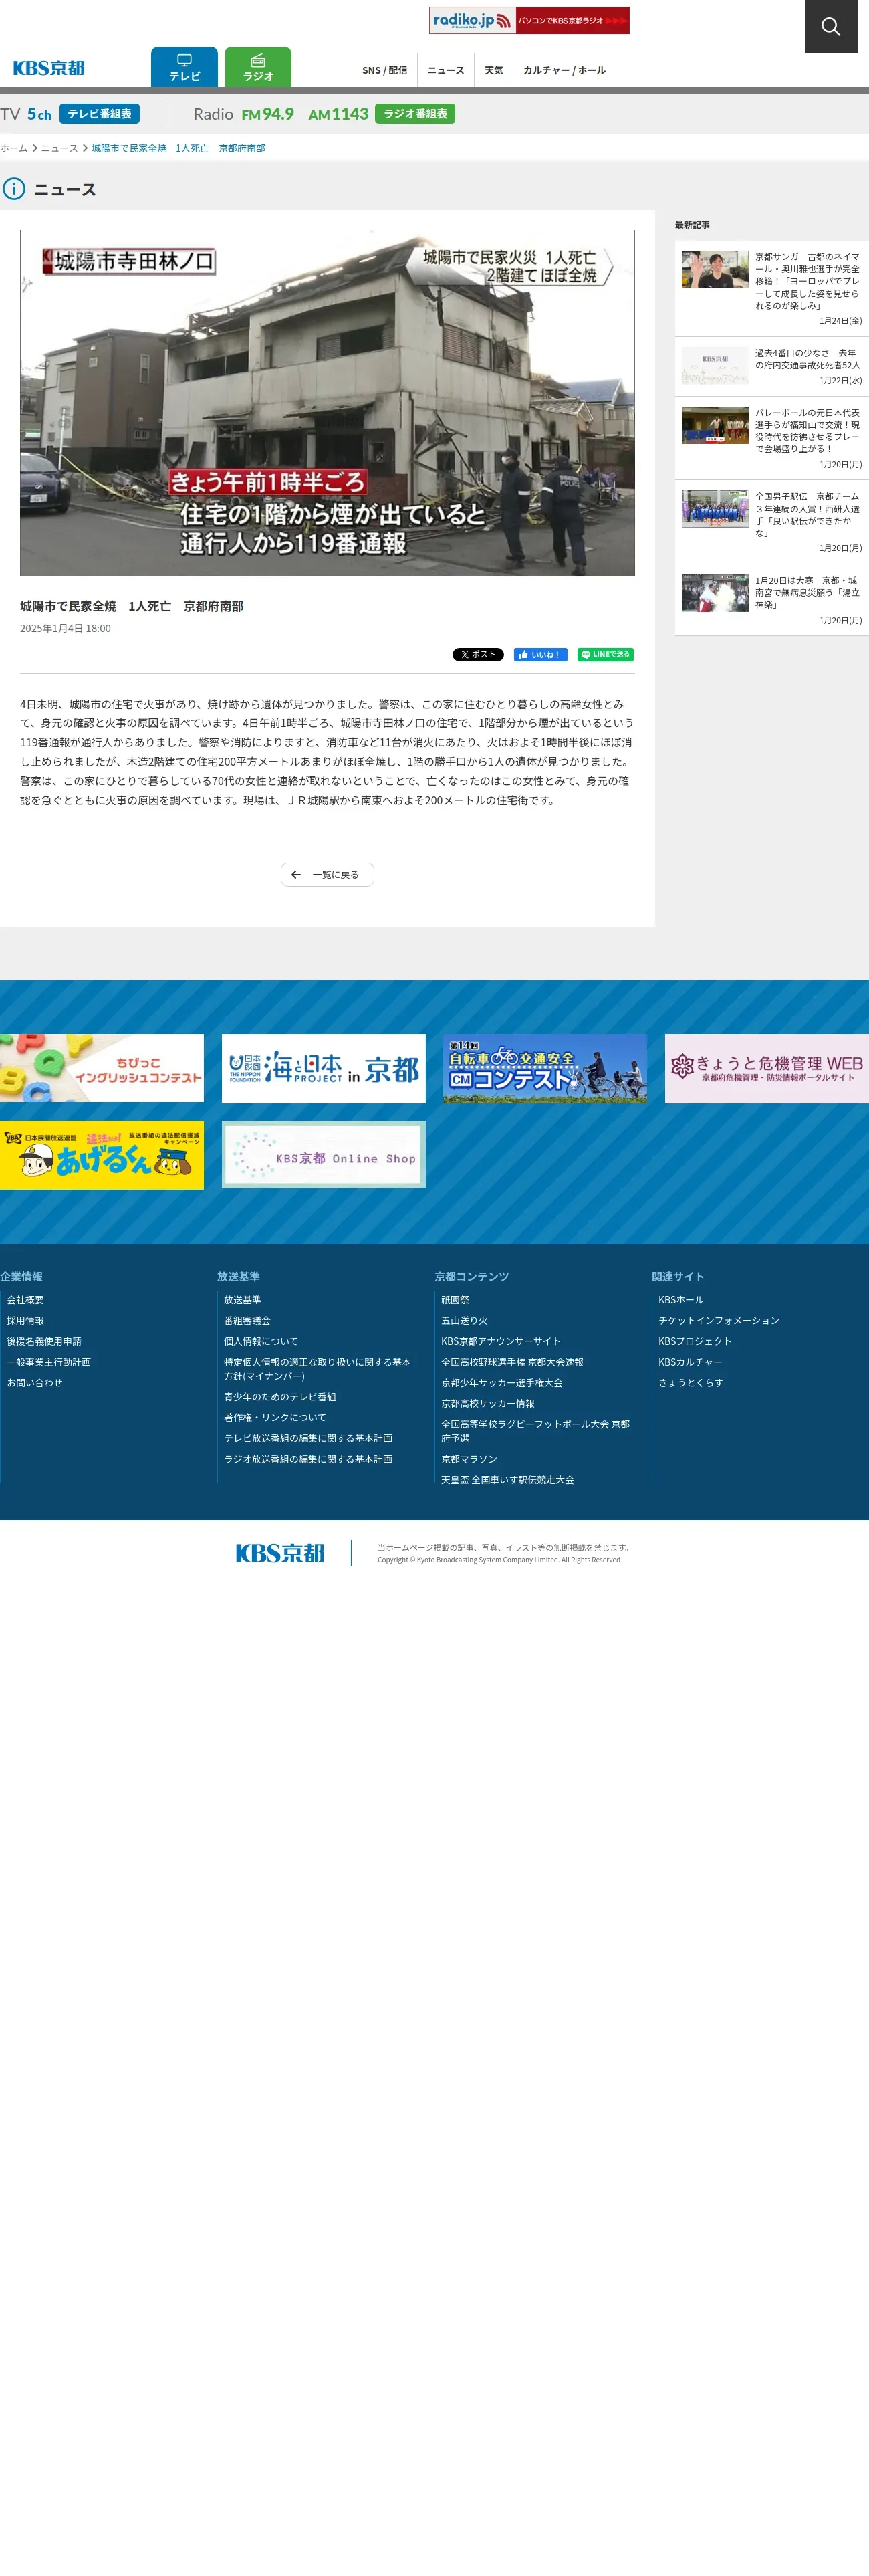Select the テレビ tab with monitor icon

point(184,67)
